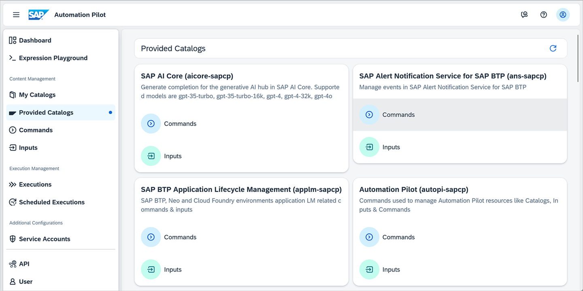Click the Automation Pilot catalog description
This screenshot has width=583, height=291.
459,205
